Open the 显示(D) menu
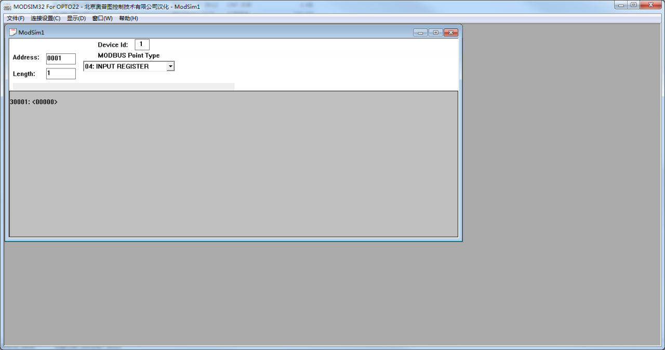The width and height of the screenshot is (665, 350). pyautogui.click(x=76, y=18)
